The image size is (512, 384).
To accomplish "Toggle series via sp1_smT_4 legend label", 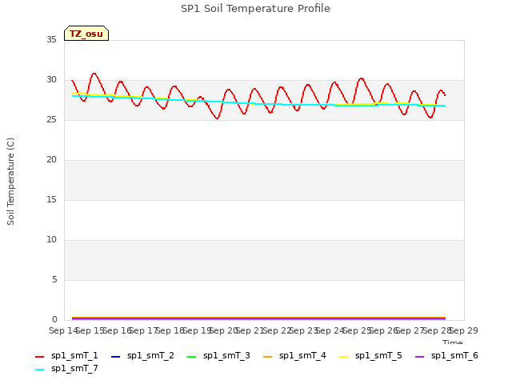I will pyautogui.click(x=302, y=355).
